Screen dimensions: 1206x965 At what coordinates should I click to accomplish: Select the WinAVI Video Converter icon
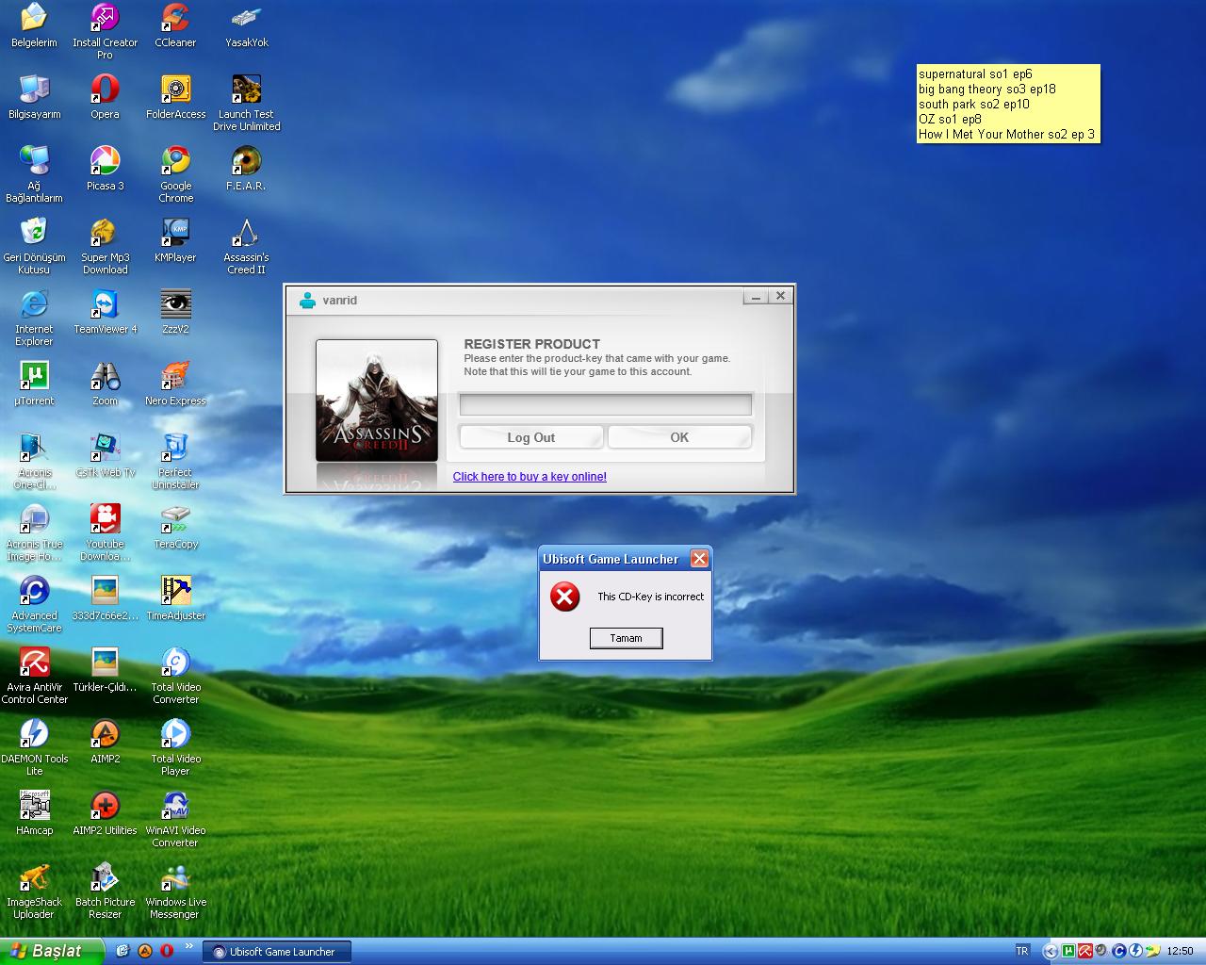pyautogui.click(x=175, y=819)
